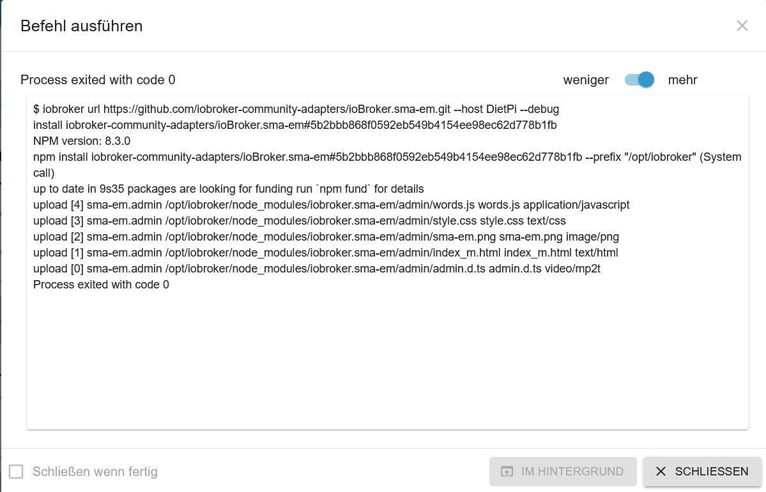This screenshot has width=766, height=492.
Task: Click the NPM version 8.3.0 log line
Action: pyautogui.click(x=82, y=141)
